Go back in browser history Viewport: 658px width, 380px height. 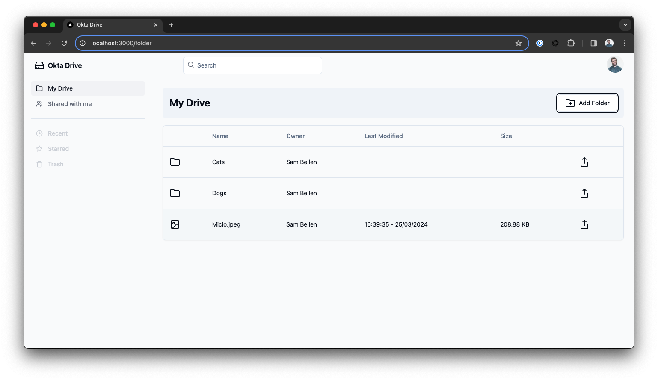pyautogui.click(x=33, y=43)
